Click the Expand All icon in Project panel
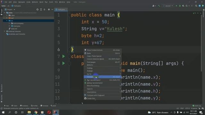Image resolution: width=205 pixels, height=115 pixels. point(41,10)
